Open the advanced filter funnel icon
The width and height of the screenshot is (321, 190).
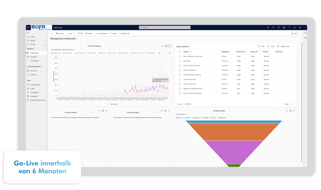pyautogui.click(x=279, y=27)
